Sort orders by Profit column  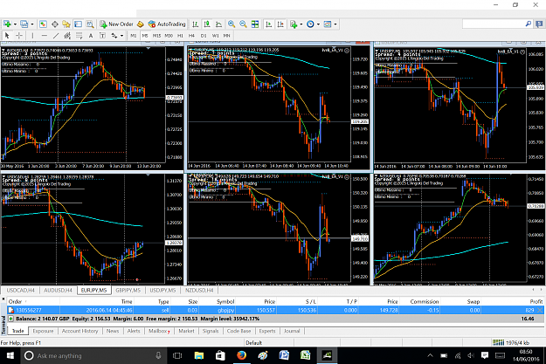click(536, 301)
